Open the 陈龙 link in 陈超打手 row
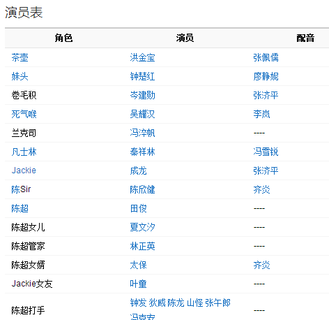 (176, 303)
